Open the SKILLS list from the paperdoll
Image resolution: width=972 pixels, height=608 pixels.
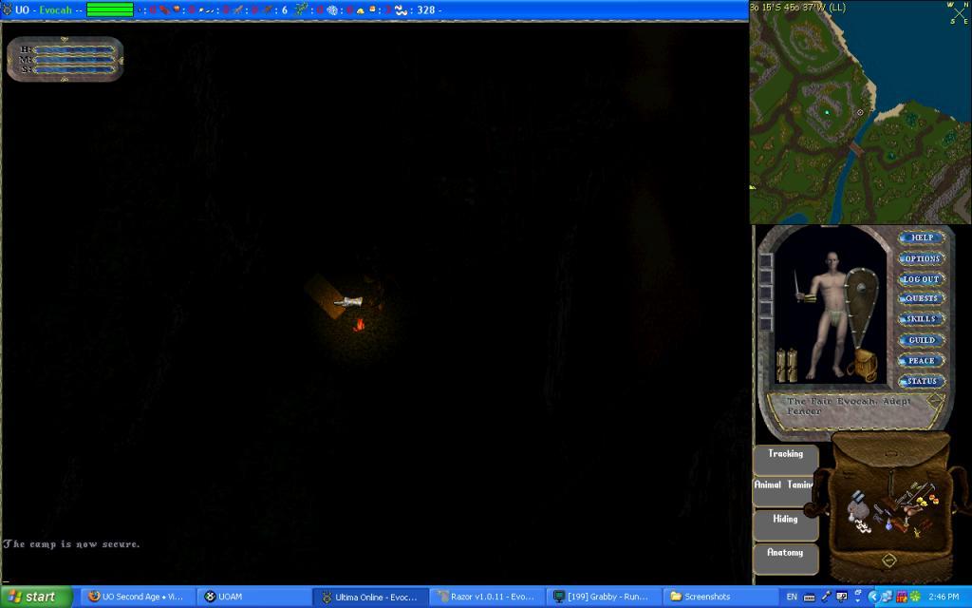click(x=922, y=319)
